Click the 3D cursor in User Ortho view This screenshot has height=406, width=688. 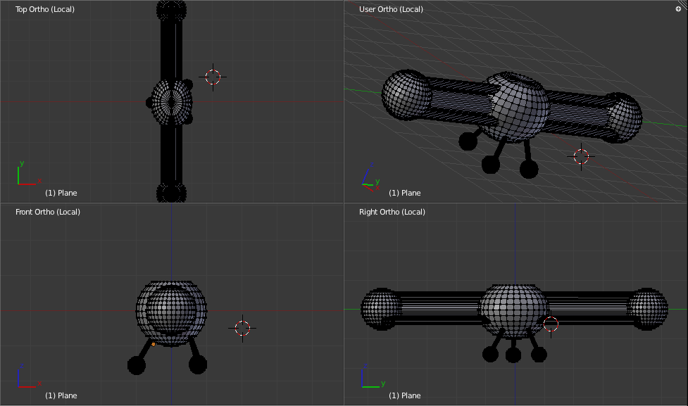(x=581, y=156)
